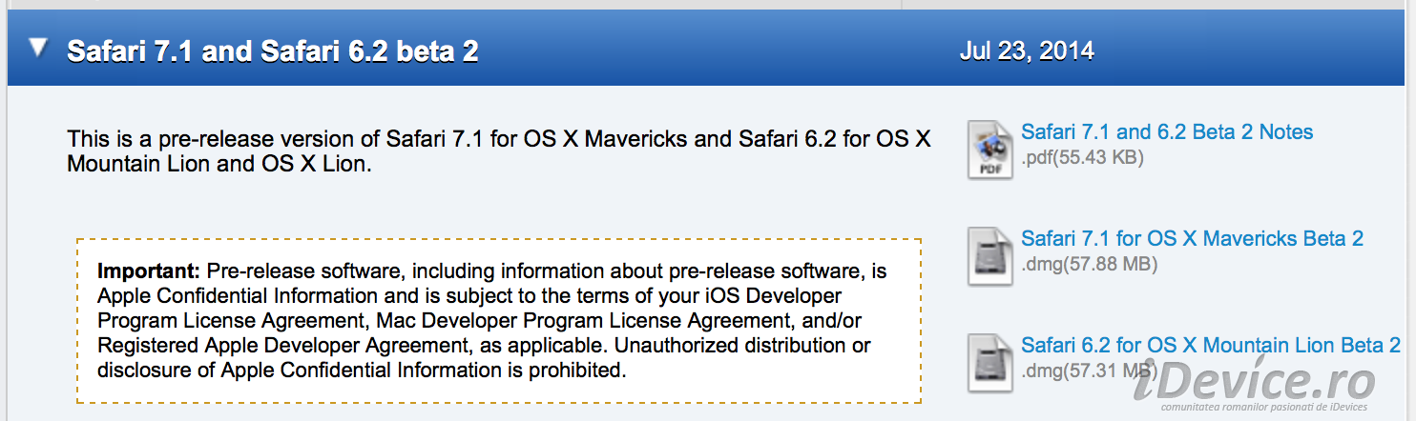Image resolution: width=1416 pixels, height=421 pixels.
Task: Open the PDF icon for Beta 2 Notes
Action: 989,150
